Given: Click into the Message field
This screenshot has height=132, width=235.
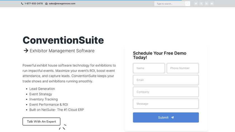Looking at the screenshot, I should [166, 104].
